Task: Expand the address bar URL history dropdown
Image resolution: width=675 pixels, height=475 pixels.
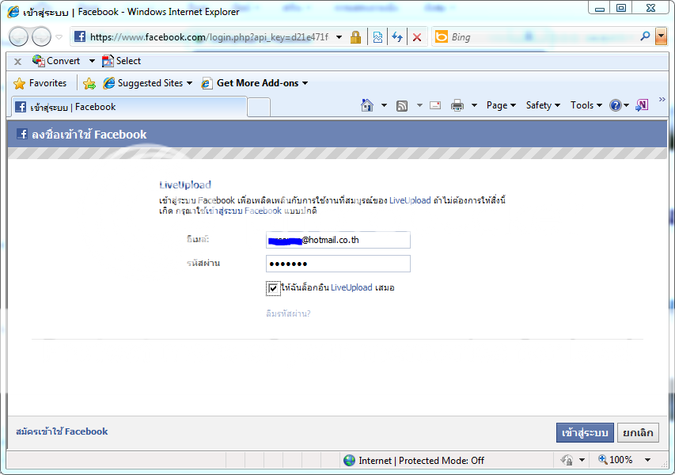Action: [x=339, y=37]
